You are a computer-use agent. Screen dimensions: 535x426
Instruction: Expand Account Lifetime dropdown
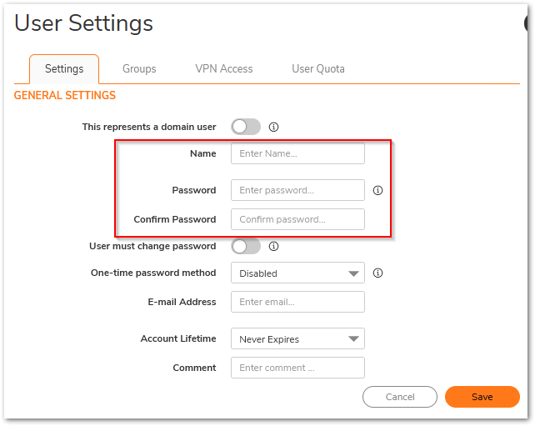coord(297,339)
